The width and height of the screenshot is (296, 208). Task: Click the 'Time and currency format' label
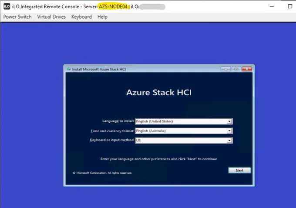pos(112,131)
